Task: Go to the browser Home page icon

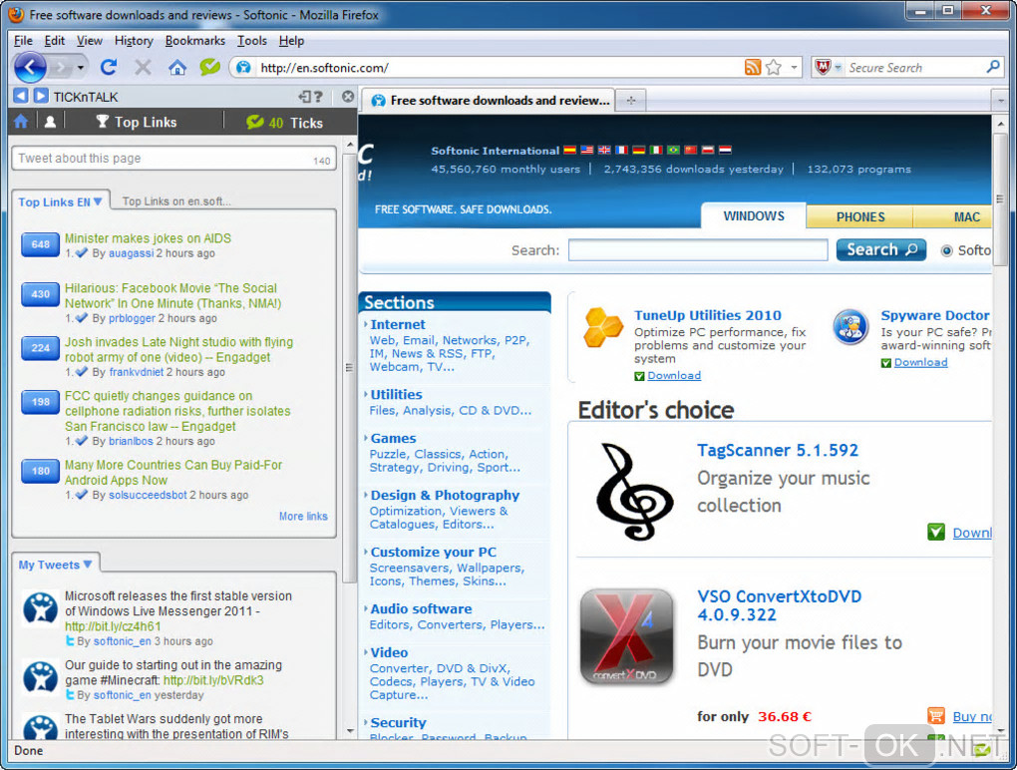Action: [x=177, y=67]
